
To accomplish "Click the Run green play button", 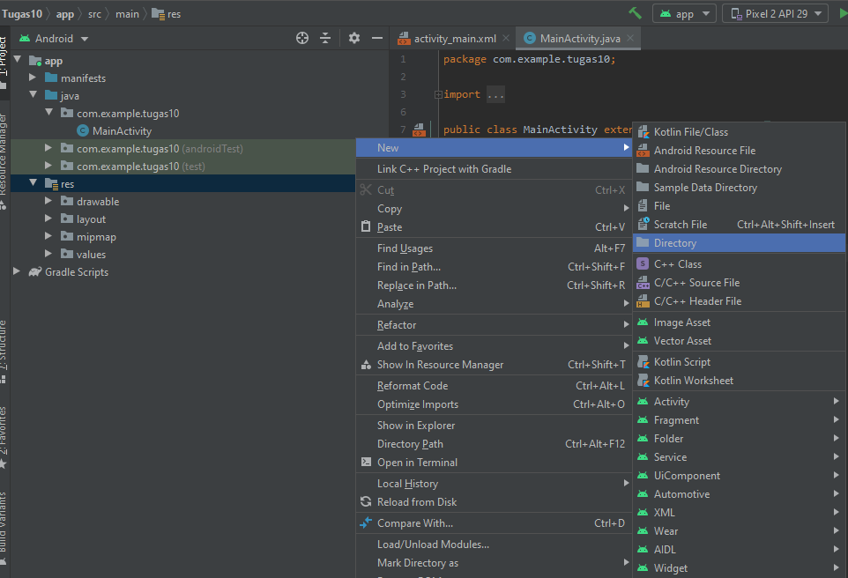I will pyautogui.click(x=843, y=13).
